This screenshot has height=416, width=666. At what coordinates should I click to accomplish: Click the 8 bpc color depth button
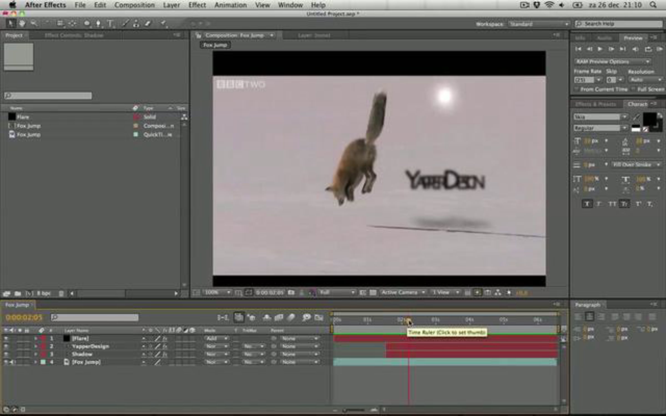[44, 293]
